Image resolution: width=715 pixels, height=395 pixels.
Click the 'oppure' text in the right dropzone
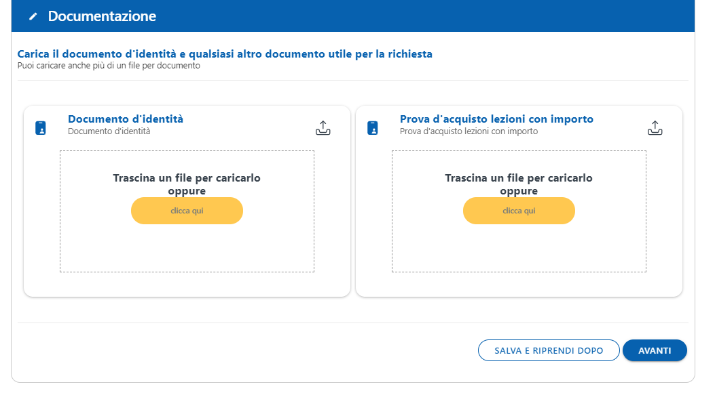[x=519, y=191]
